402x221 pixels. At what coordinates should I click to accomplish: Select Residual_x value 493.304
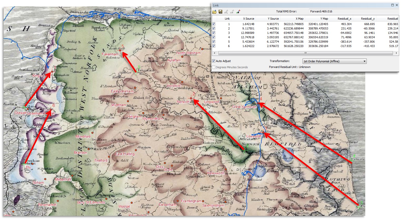click(x=346, y=24)
